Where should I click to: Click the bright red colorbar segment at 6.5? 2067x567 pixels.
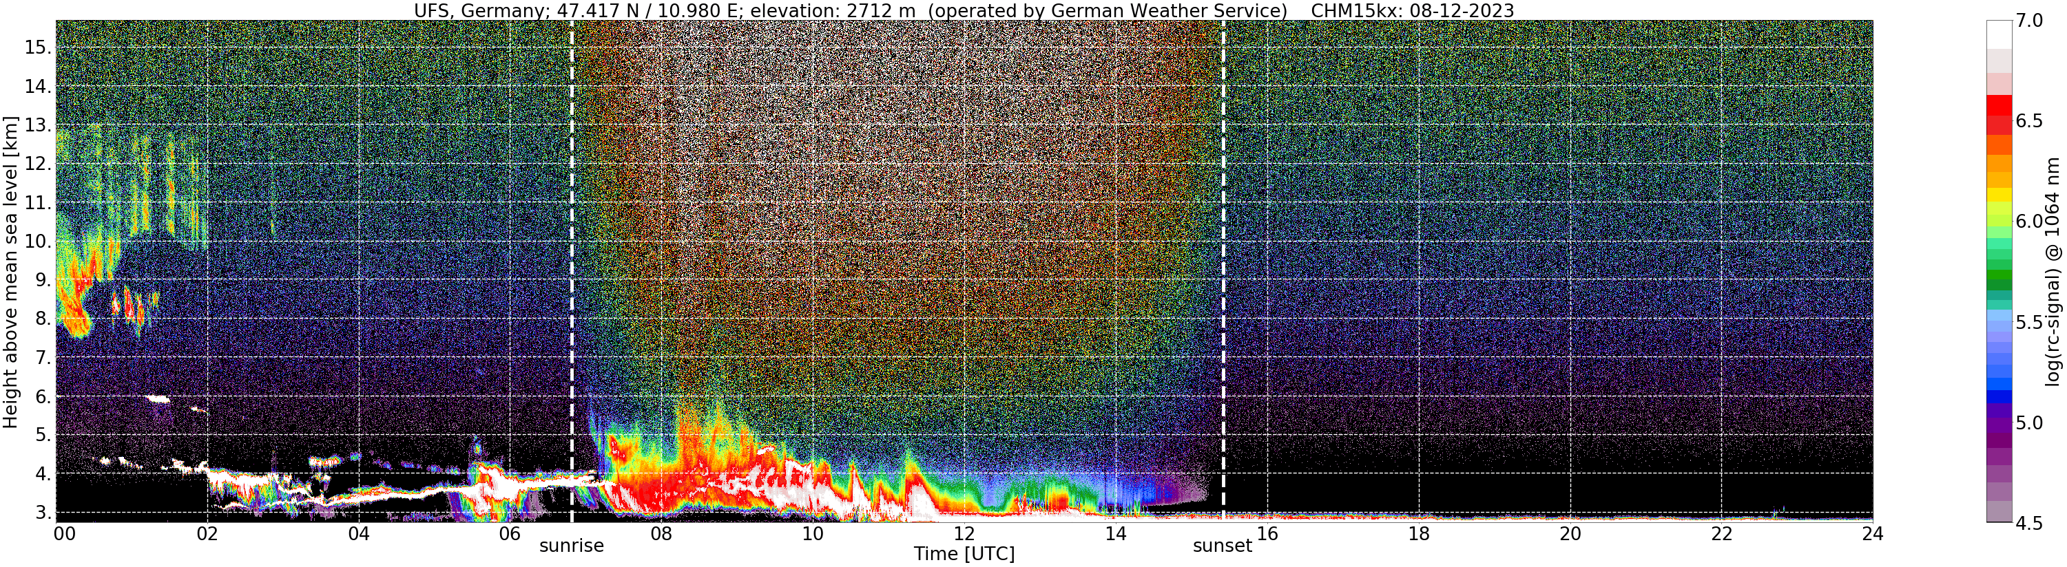tap(1999, 105)
